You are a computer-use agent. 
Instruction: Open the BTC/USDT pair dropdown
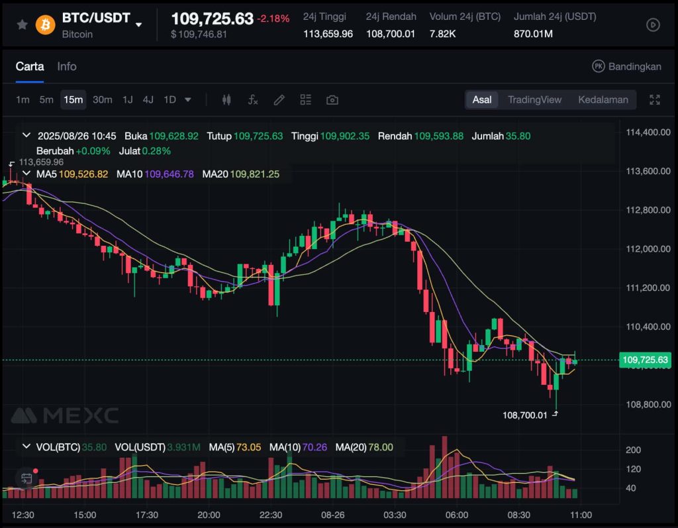[x=139, y=25]
